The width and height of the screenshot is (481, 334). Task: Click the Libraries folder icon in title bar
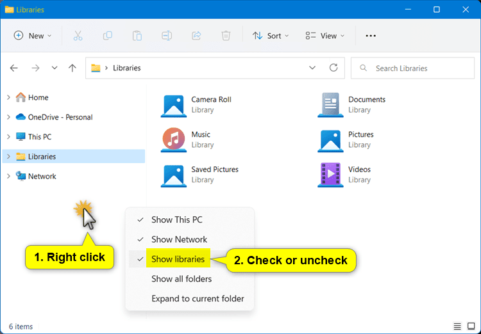coord(9,10)
